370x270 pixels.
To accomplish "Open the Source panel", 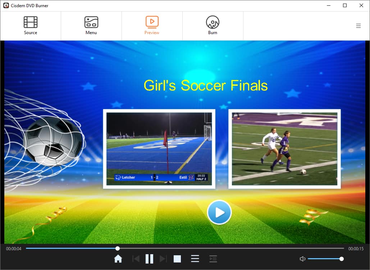I will pyautogui.click(x=30, y=25).
